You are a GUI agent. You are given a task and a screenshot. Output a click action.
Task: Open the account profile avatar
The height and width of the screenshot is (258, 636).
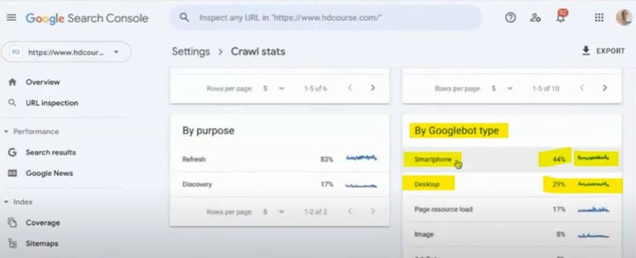tap(624, 17)
